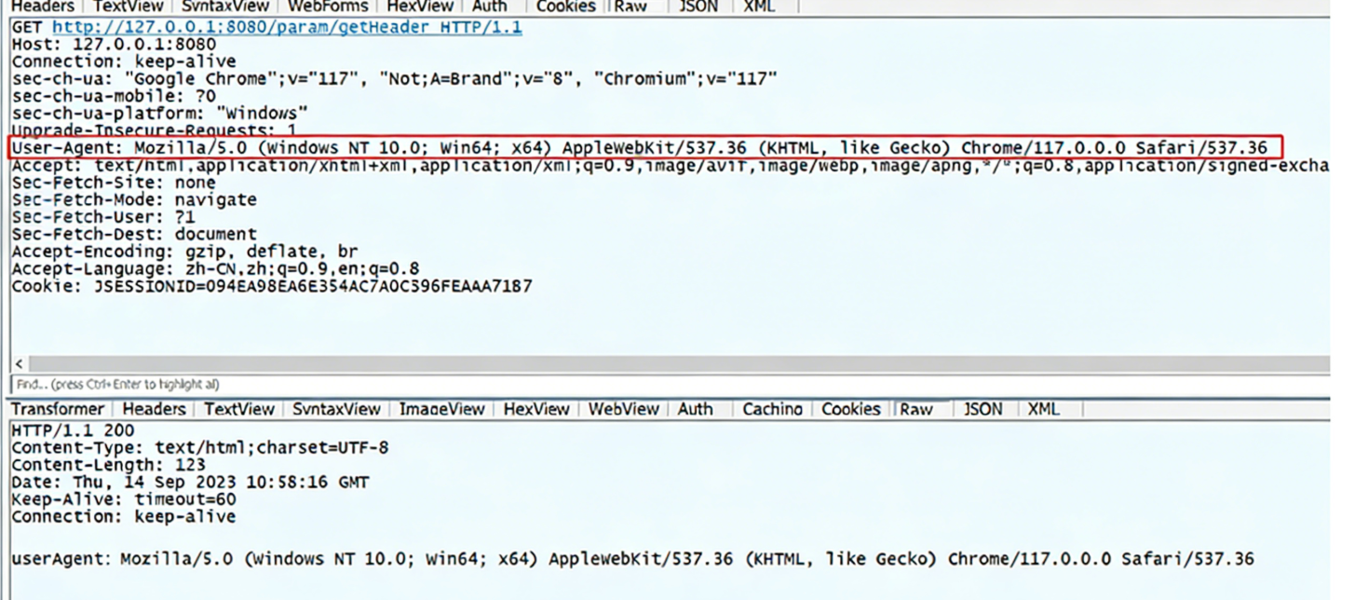Open the response WebView tab
Image resolution: width=1355 pixels, height=600 pixels.
[x=623, y=409]
